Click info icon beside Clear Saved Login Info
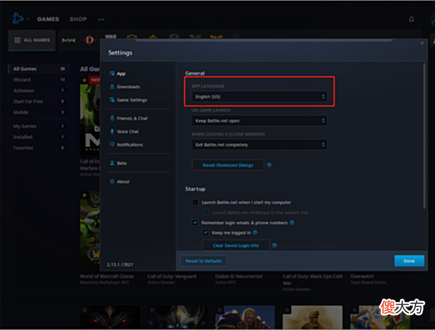 tap(275, 245)
